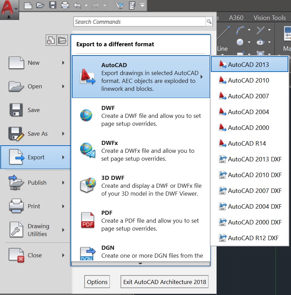Click Exit AutoCAD Architecture 2018 button
Viewport: 291px width, 295px height.
[x=164, y=282]
